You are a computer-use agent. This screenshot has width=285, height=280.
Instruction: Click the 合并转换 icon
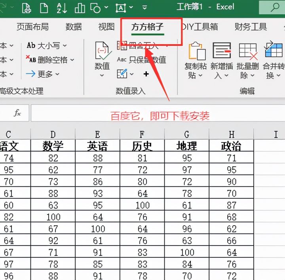(x=274, y=50)
